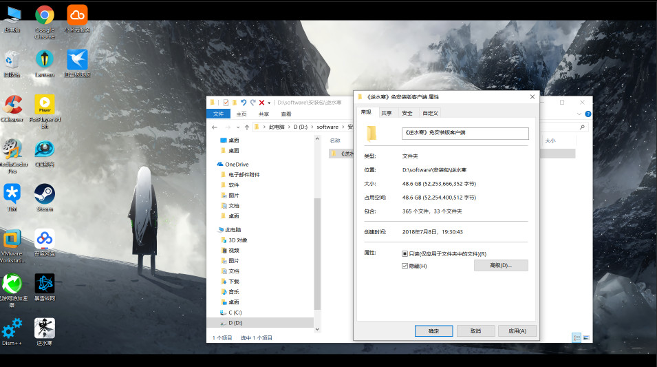
Task: Open recent locations dropdown beside forward arrow
Action: (238, 127)
